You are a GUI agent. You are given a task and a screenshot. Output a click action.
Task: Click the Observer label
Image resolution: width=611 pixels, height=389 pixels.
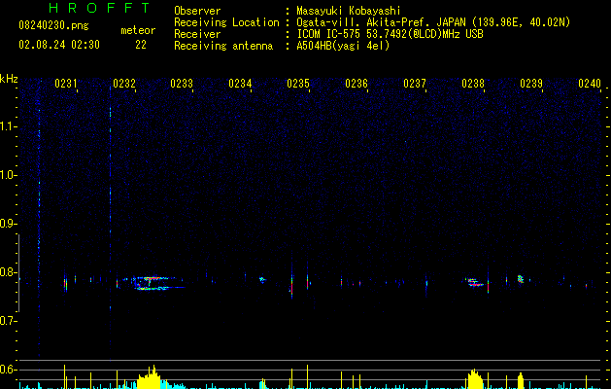[197, 11]
